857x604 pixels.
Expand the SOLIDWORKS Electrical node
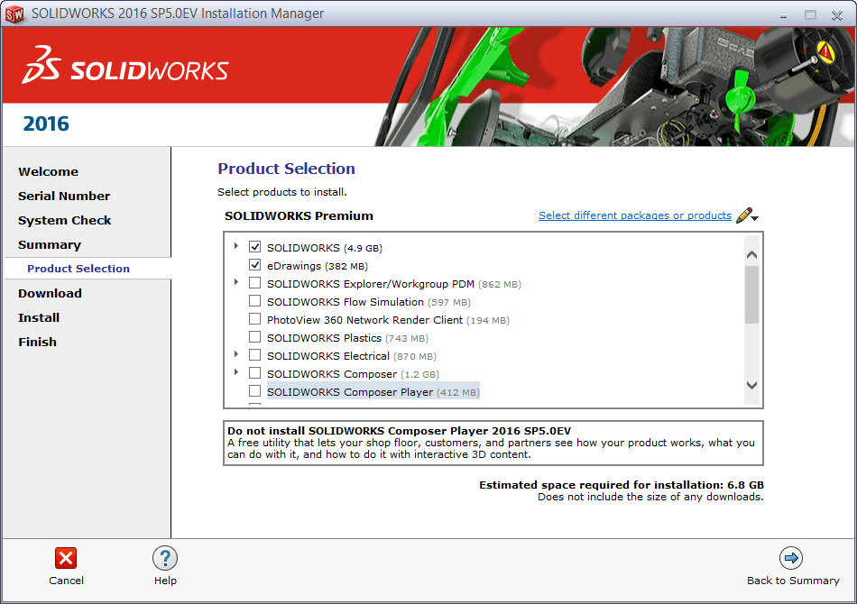(x=236, y=354)
